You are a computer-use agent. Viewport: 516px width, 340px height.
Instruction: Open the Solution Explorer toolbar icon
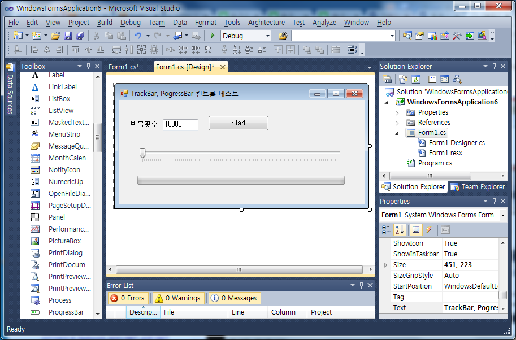coord(407,36)
